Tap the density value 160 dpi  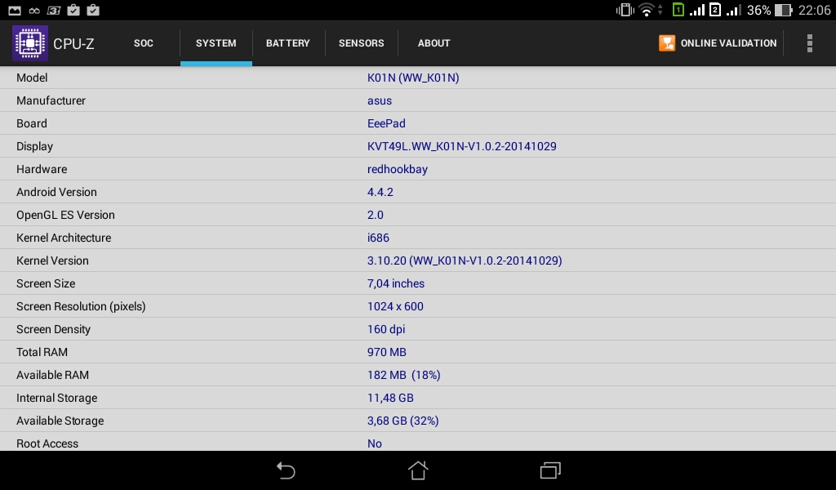386,330
